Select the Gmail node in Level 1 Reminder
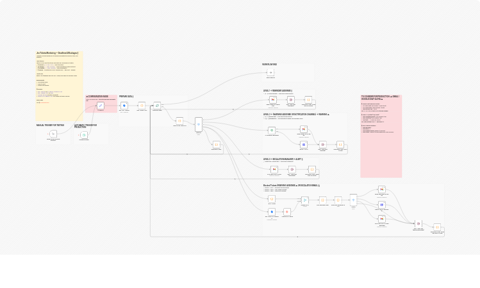480x288 pixels. 272,99
